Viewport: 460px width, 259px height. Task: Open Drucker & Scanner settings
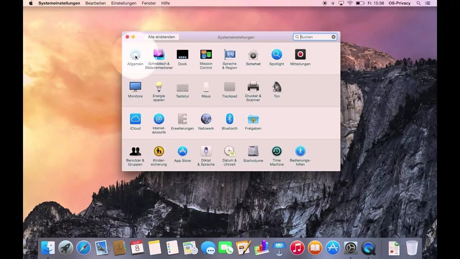[253, 92]
